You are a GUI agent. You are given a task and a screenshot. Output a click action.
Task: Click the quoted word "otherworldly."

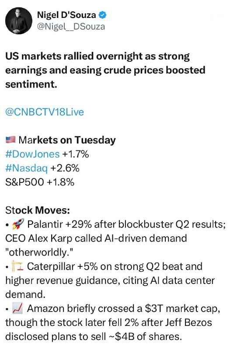[39, 252]
